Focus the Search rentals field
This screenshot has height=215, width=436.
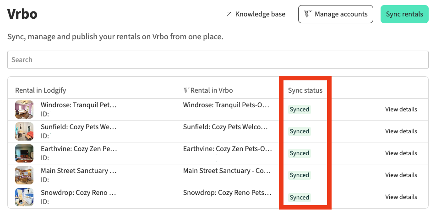point(218,60)
